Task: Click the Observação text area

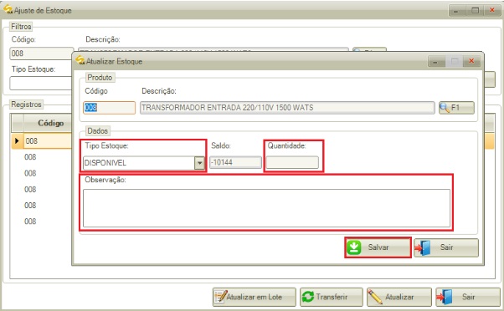Action: (266, 208)
